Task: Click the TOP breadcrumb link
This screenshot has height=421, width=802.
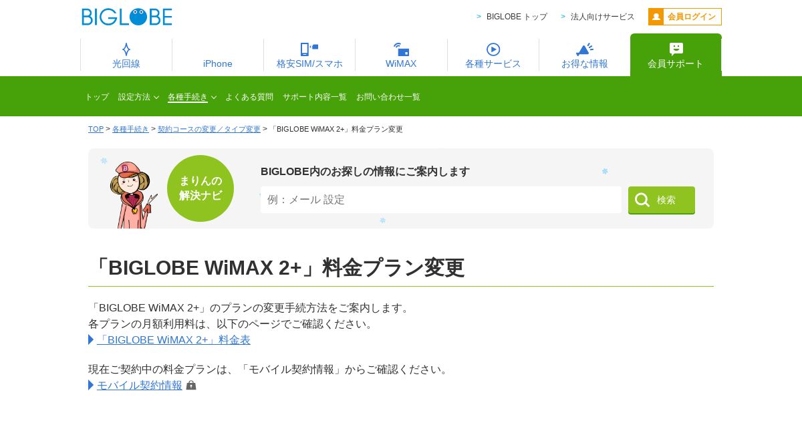Action: pos(96,129)
